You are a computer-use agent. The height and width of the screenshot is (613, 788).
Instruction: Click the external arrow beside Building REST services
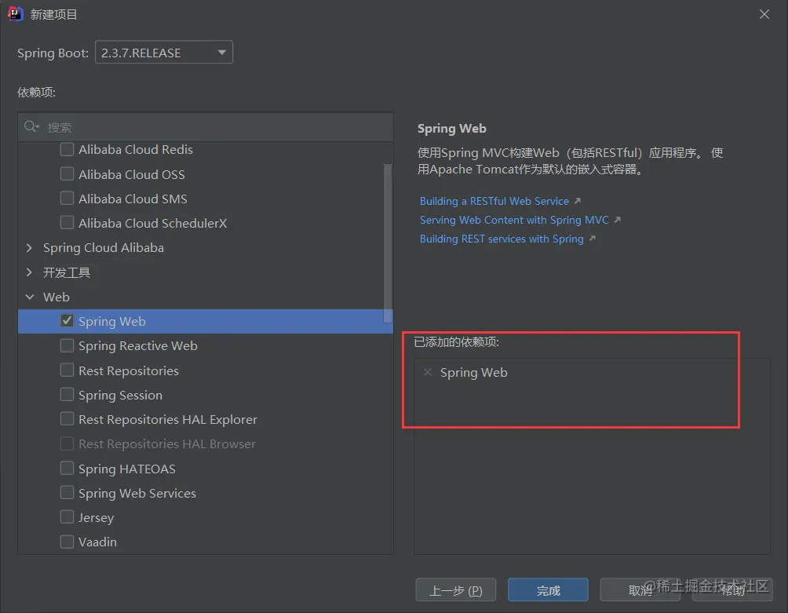(593, 238)
